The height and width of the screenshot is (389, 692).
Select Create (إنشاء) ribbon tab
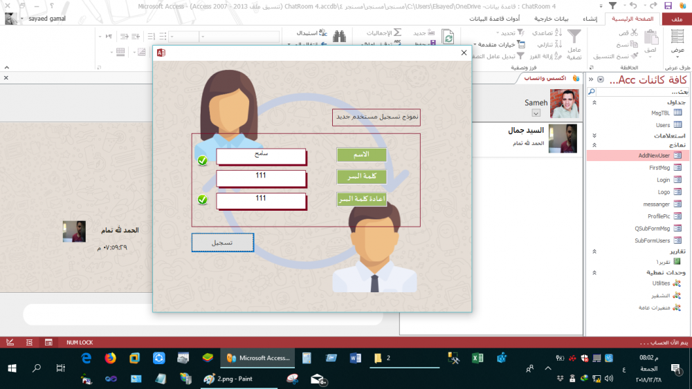(x=590, y=19)
